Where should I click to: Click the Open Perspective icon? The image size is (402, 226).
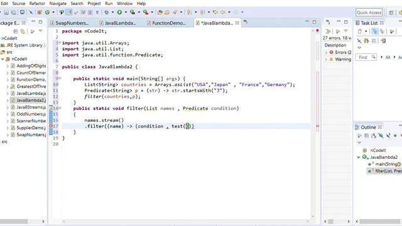click(x=391, y=13)
